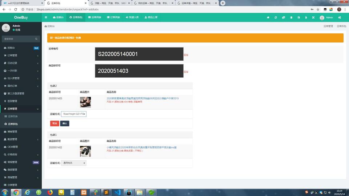349x196 pixels.
Task: Open the package 1 shipping method dropdown
Action: [74, 163]
